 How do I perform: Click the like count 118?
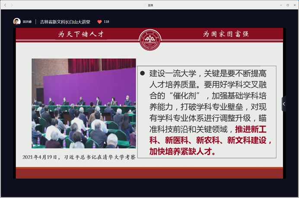point(106,22)
